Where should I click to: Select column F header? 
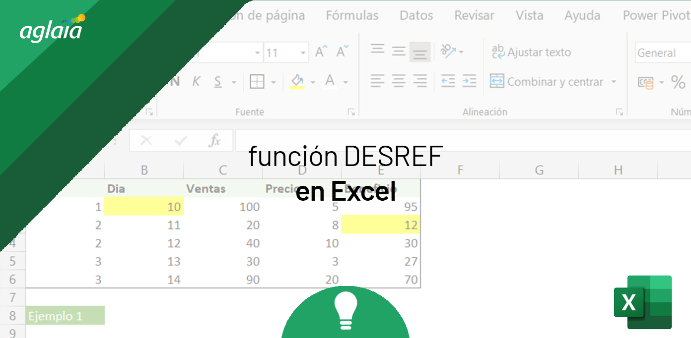point(460,170)
